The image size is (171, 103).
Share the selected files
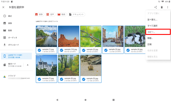click(156, 7)
